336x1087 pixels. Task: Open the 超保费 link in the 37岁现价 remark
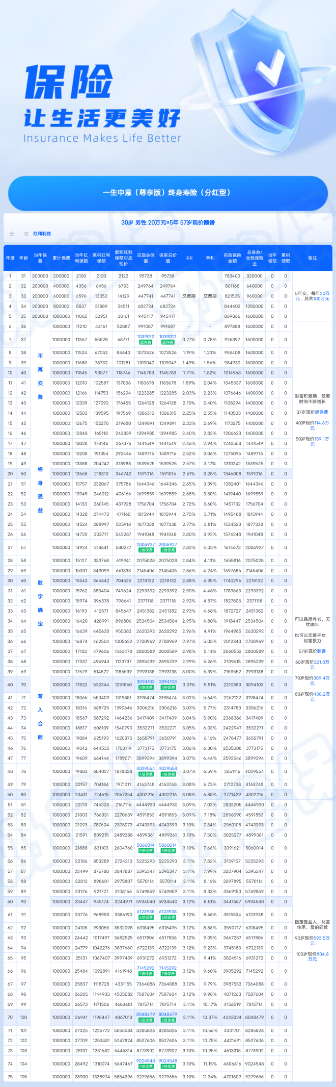click(321, 412)
